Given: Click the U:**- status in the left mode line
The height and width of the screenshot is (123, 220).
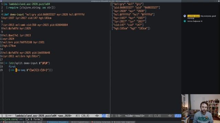Looking at the screenshot, I should click(x=9, y=116).
